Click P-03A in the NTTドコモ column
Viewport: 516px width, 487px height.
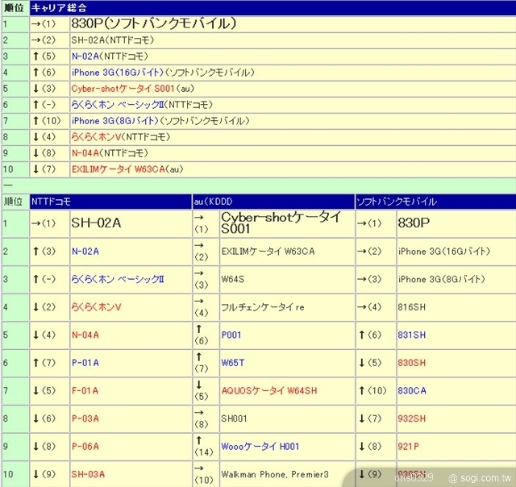coord(85,418)
